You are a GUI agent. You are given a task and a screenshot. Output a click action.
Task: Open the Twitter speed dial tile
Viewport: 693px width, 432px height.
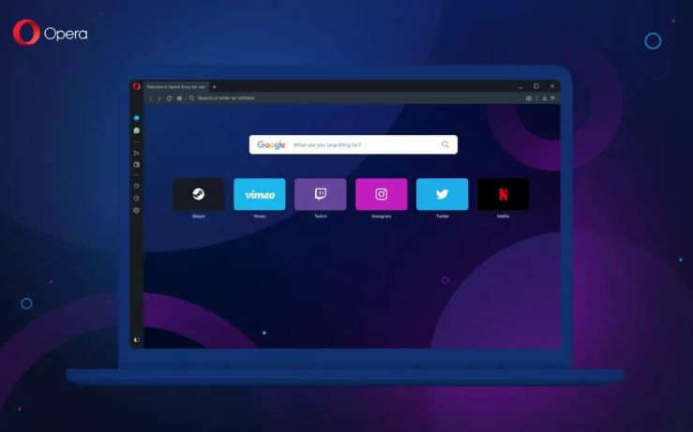pyautogui.click(x=442, y=194)
